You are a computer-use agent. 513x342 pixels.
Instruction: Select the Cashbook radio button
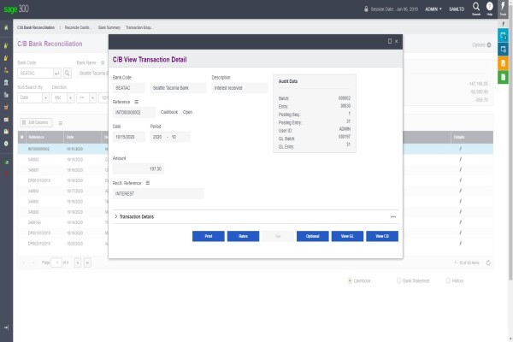click(x=350, y=280)
